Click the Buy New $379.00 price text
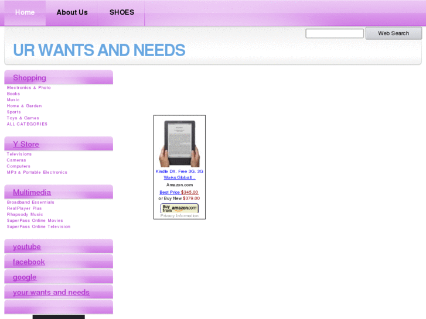The image size is (426, 319). (x=179, y=198)
